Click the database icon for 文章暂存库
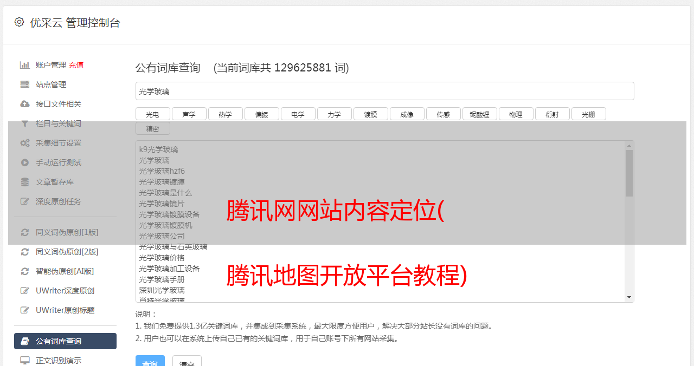This screenshot has width=694, height=366. [x=25, y=182]
